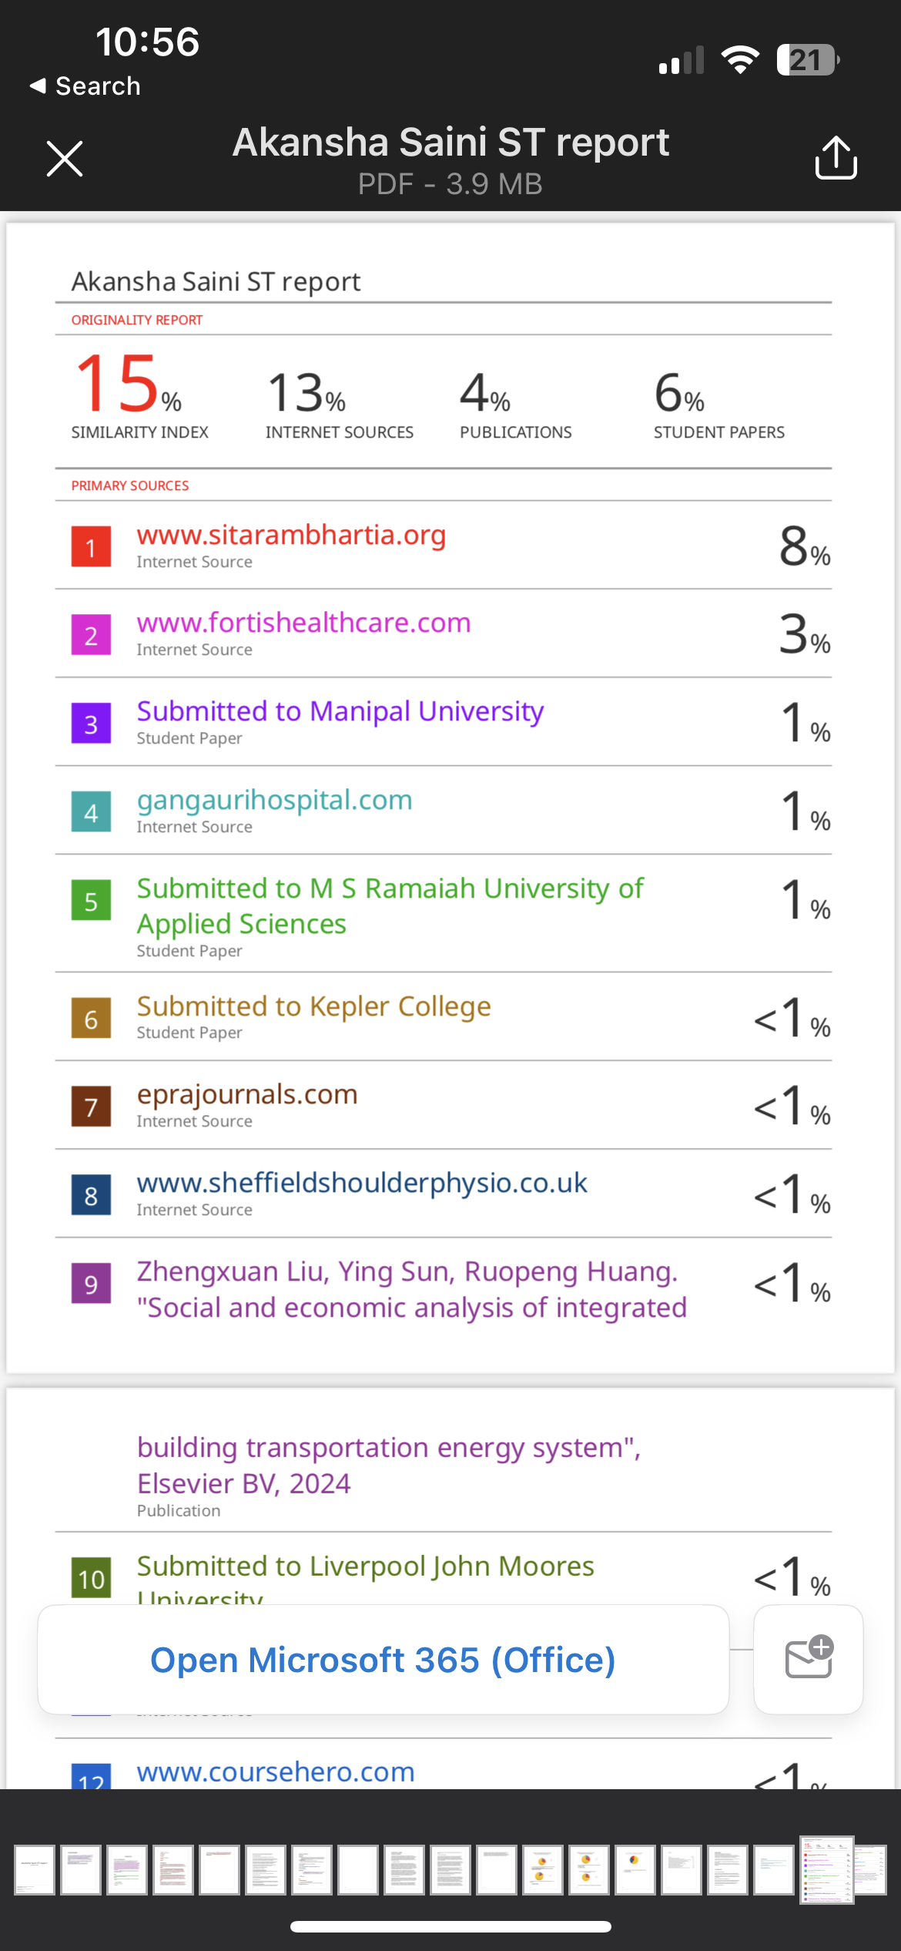Go back to Search via back arrow
Viewport: 901px width, 1951px height.
pos(85,86)
